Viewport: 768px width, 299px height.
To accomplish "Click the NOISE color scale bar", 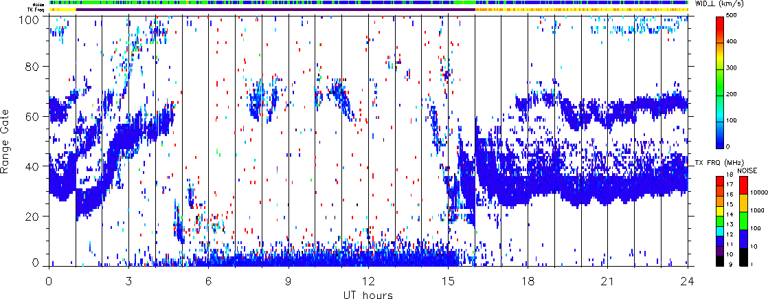I will 743,221.
